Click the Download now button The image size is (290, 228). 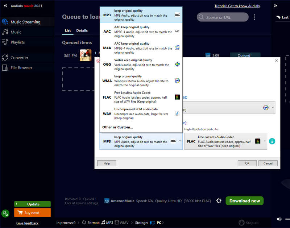click(x=244, y=200)
